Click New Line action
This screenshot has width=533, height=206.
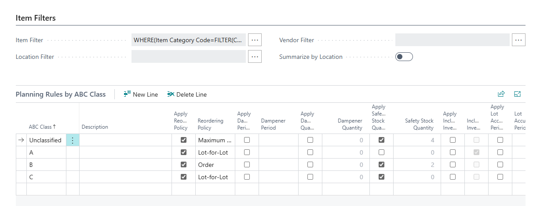point(141,94)
